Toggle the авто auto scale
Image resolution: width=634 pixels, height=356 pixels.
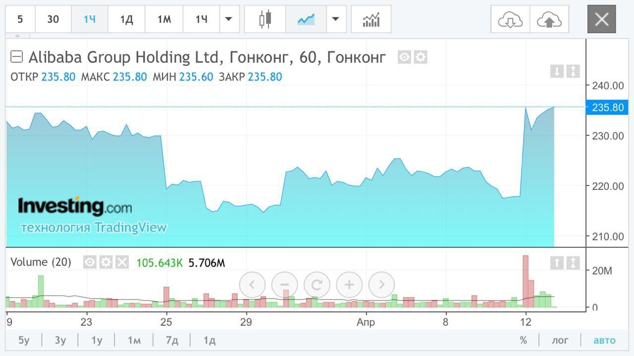604,340
